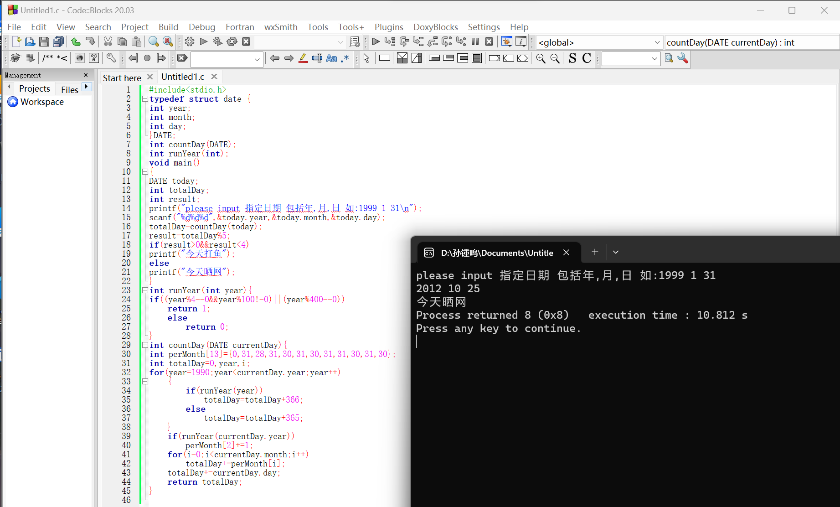Image resolution: width=840 pixels, height=507 pixels.
Task: Click the Paste clipboard icon
Action: pyautogui.click(x=136, y=42)
